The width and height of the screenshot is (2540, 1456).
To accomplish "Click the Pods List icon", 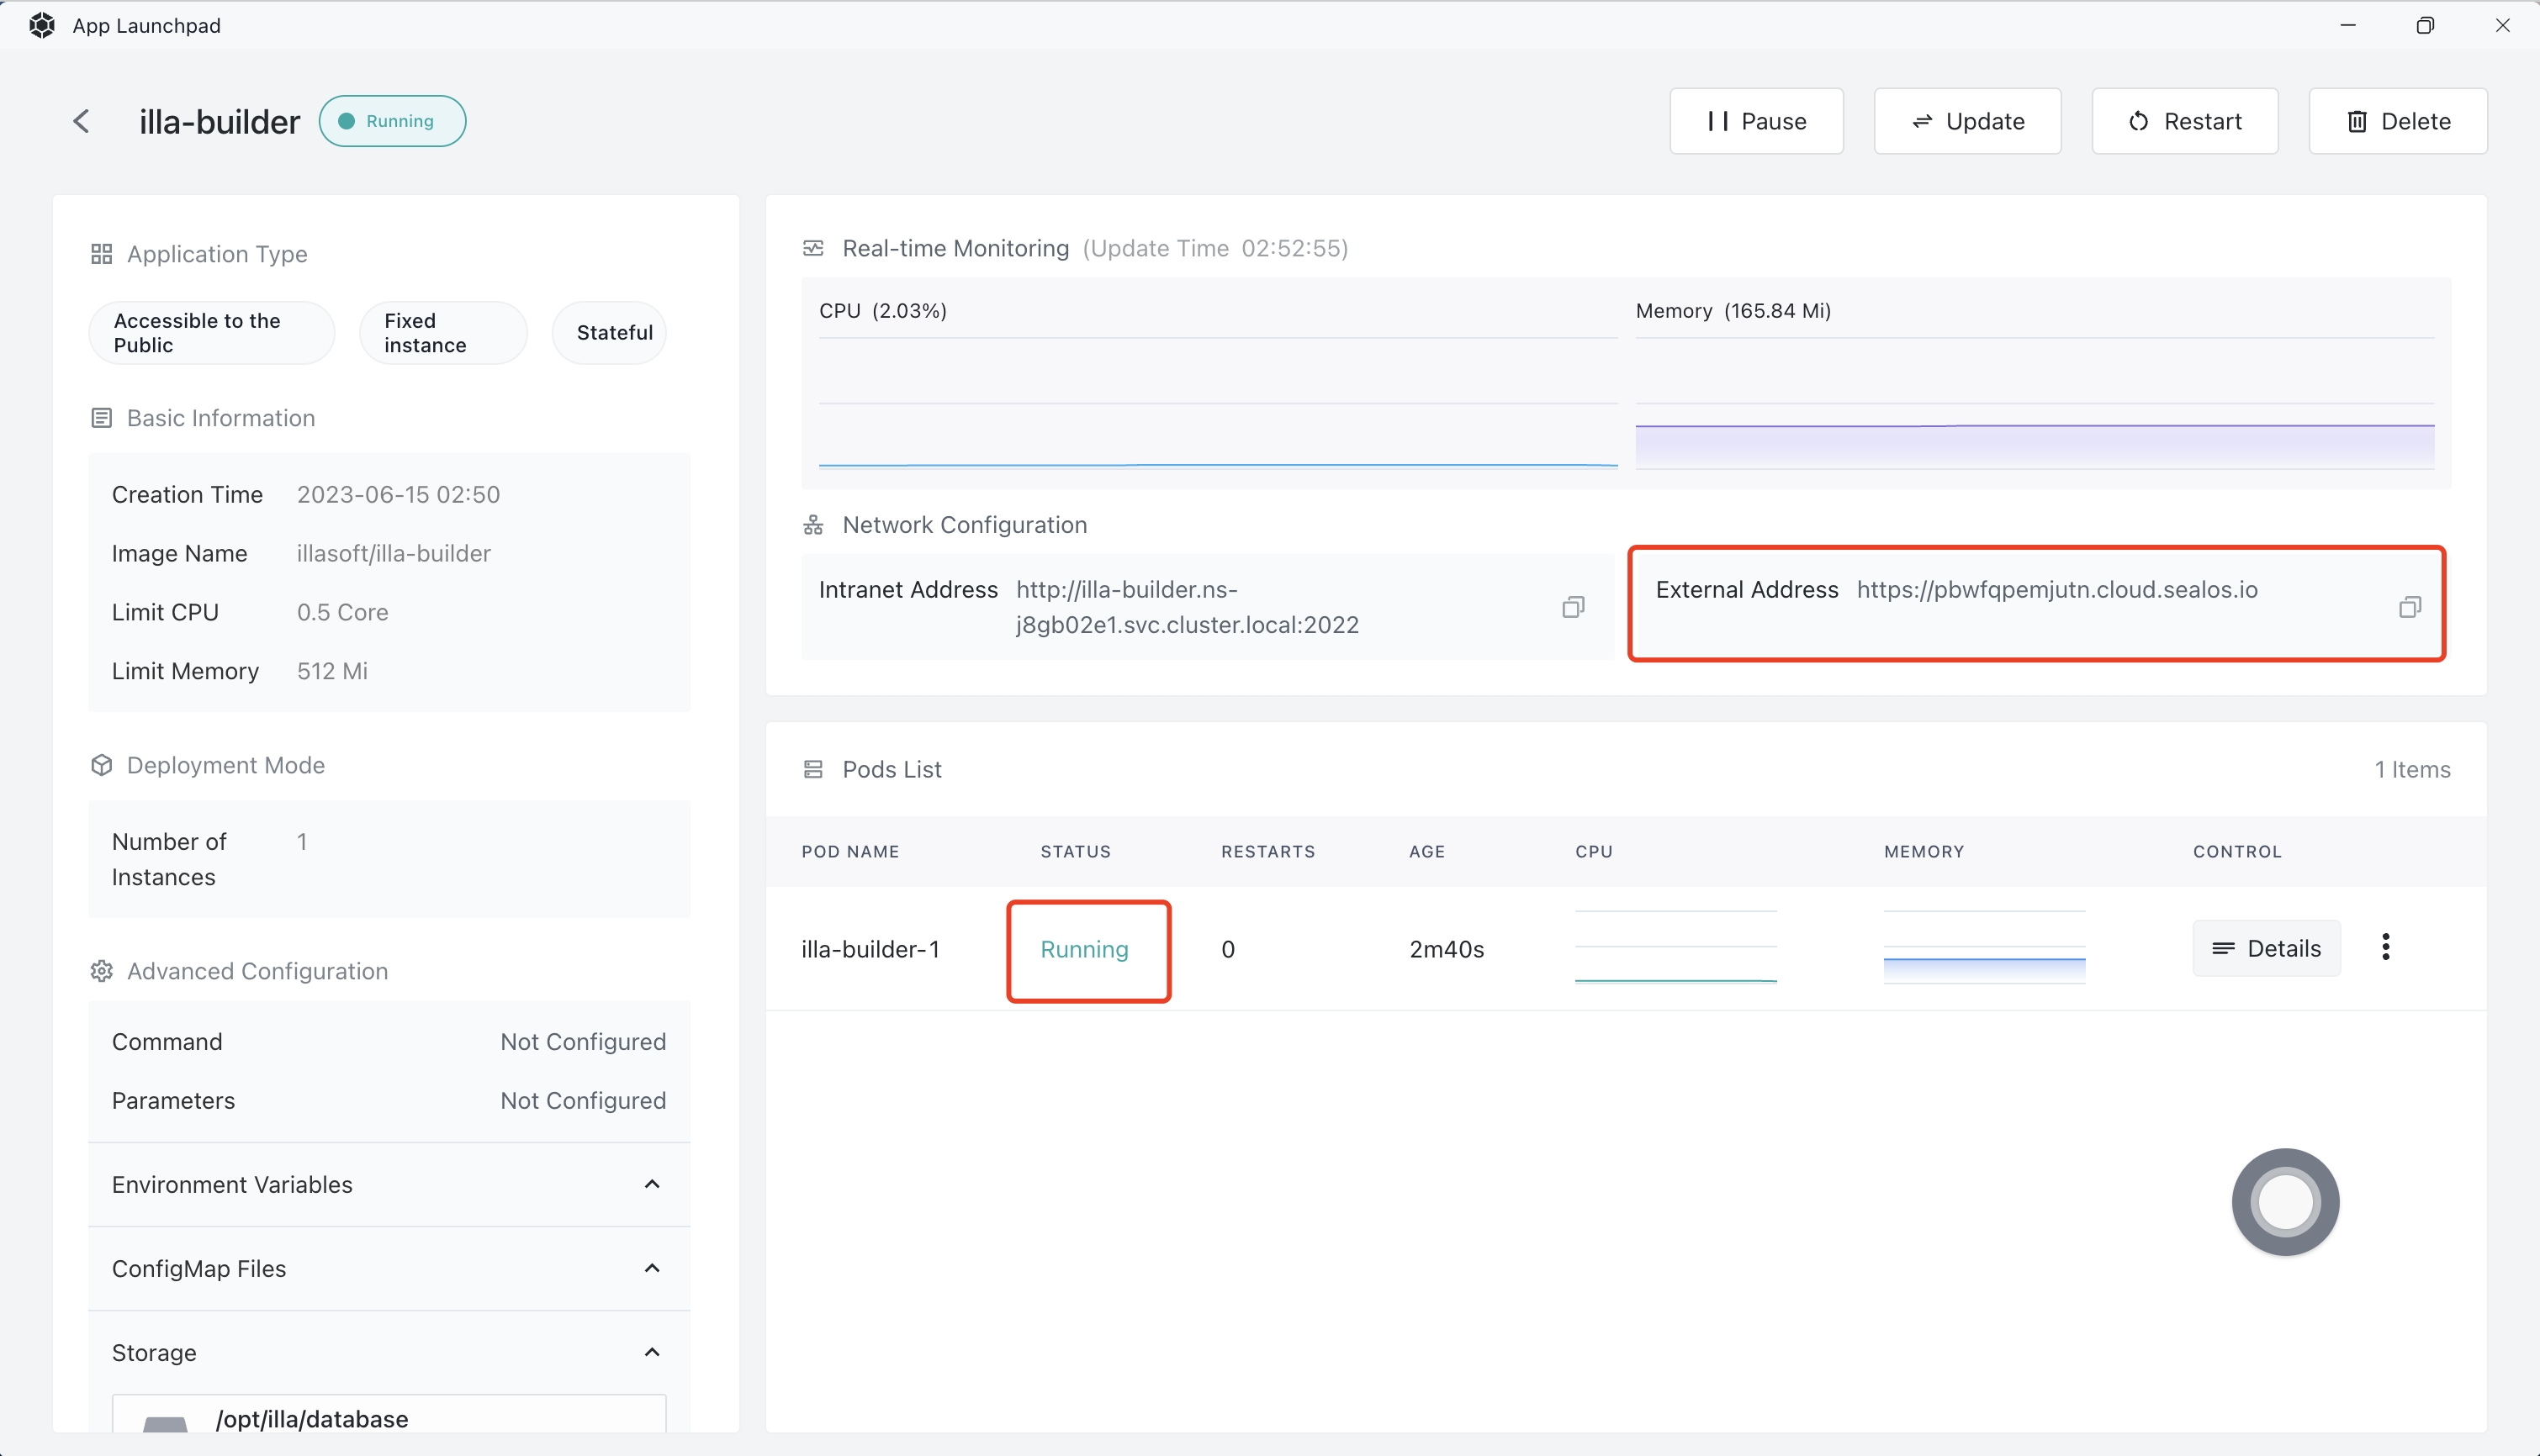I will 813,769.
